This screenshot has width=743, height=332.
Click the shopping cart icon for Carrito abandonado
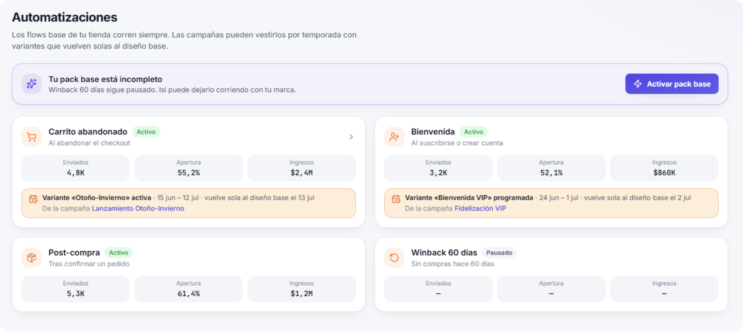32,137
